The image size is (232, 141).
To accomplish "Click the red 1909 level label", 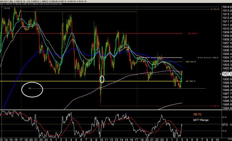I will (193, 34).
